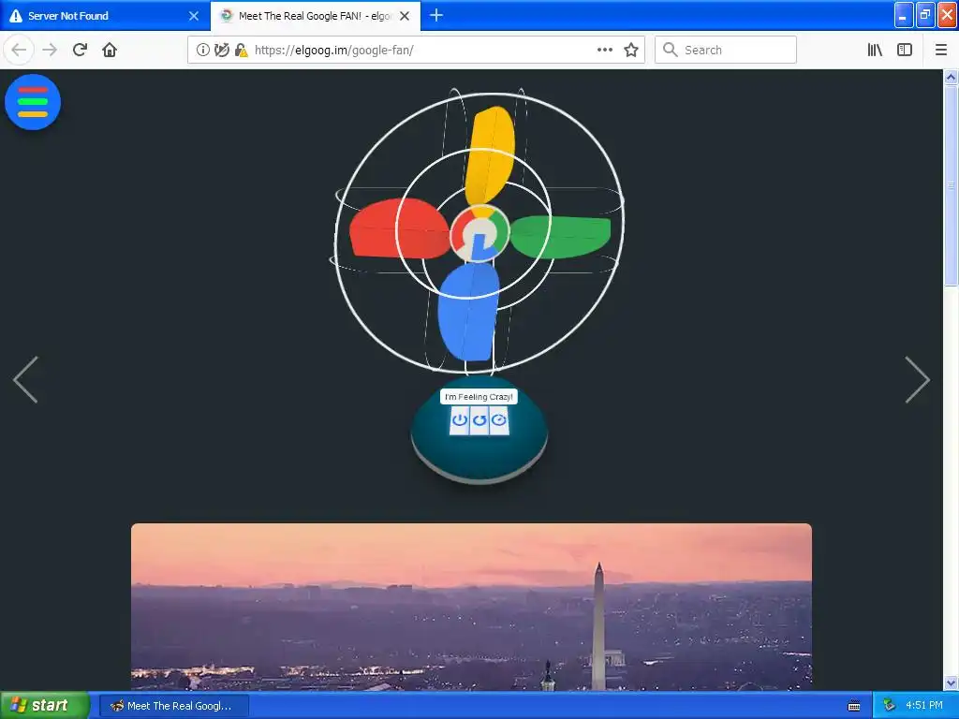Image resolution: width=959 pixels, height=719 pixels.
Task: Focus the Search input field
Action: [726, 51]
